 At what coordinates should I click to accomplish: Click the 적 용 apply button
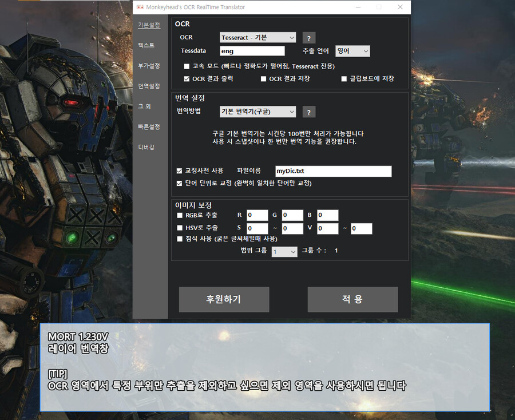(x=352, y=299)
